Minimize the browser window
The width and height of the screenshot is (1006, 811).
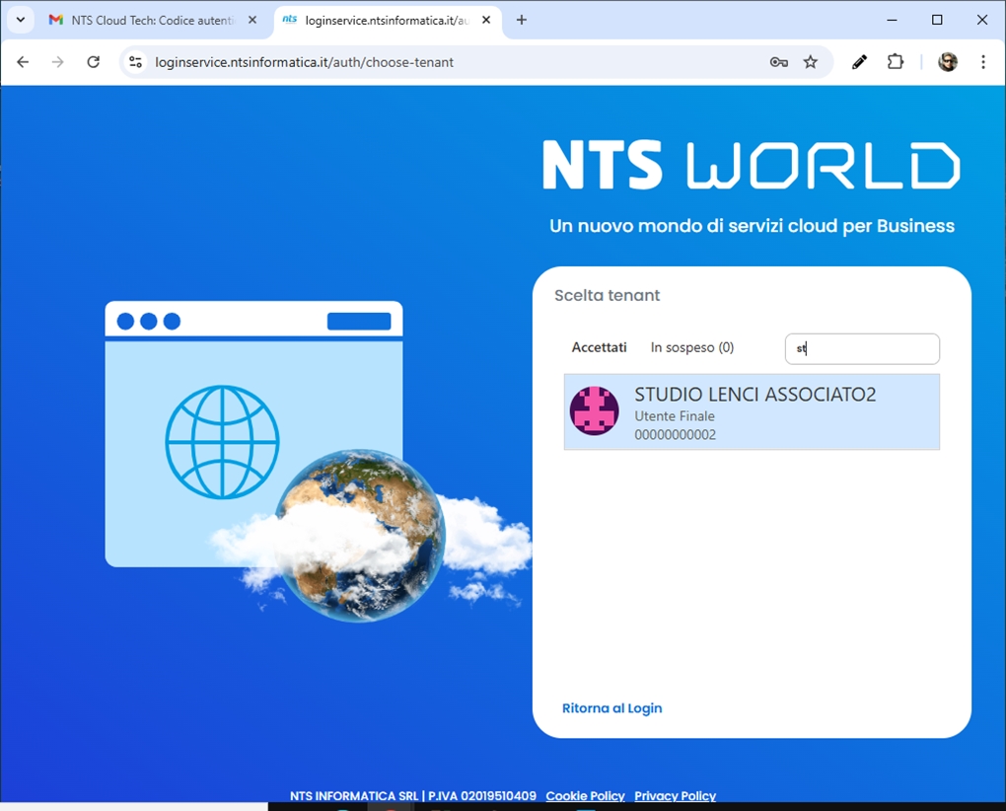pyautogui.click(x=892, y=20)
